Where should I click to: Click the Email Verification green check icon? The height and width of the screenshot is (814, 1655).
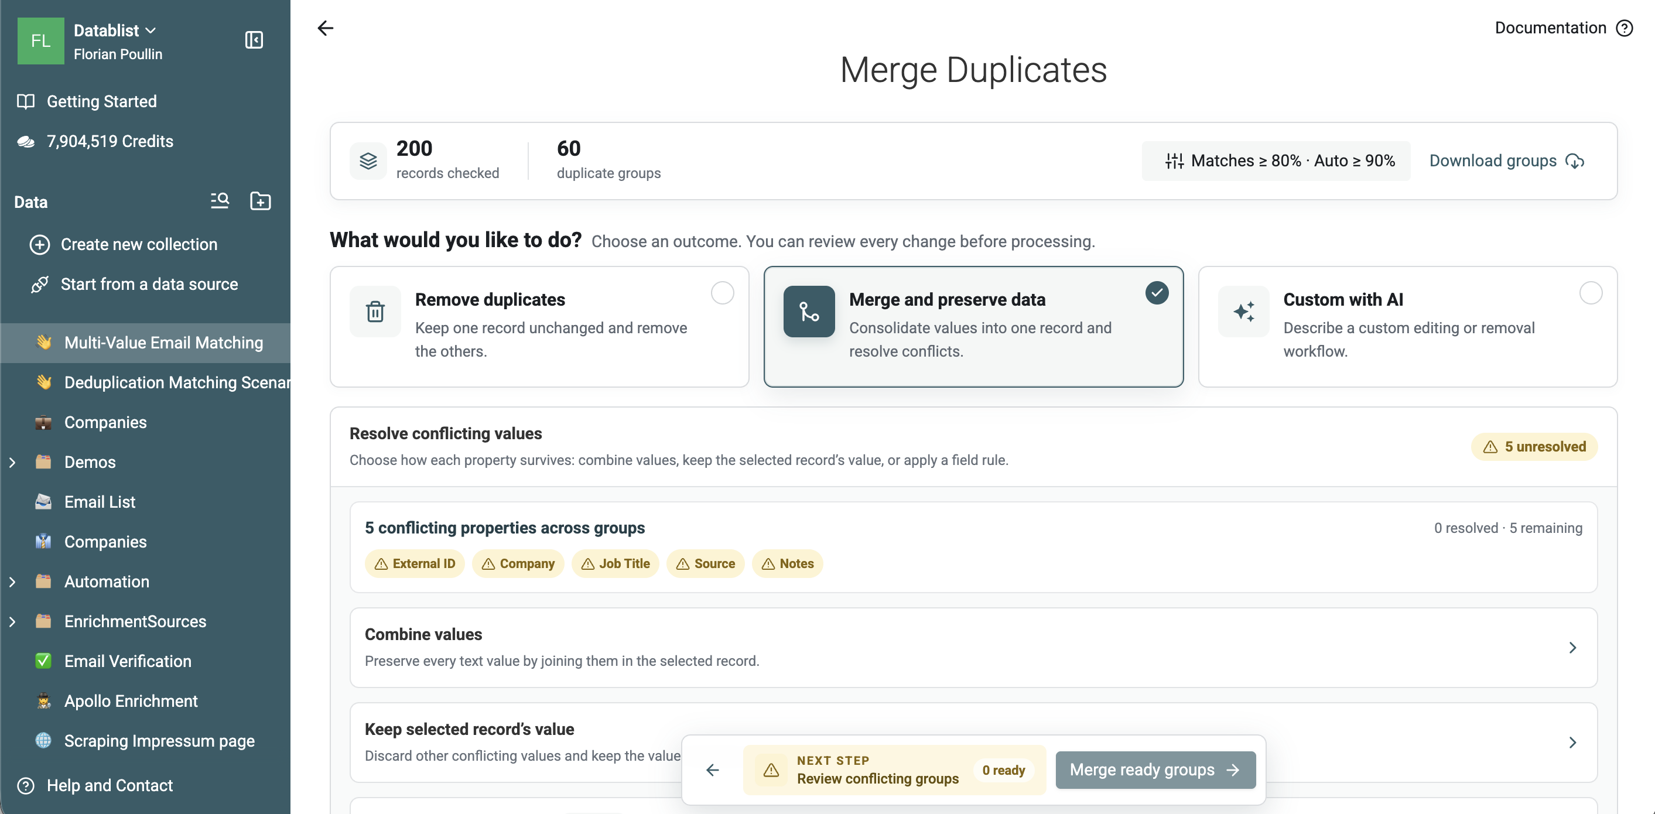43,661
